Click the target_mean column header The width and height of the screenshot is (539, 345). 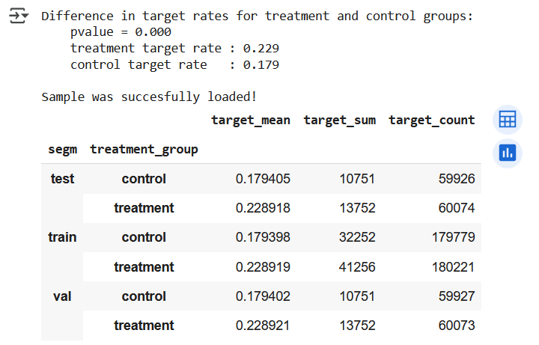coord(250,120)
